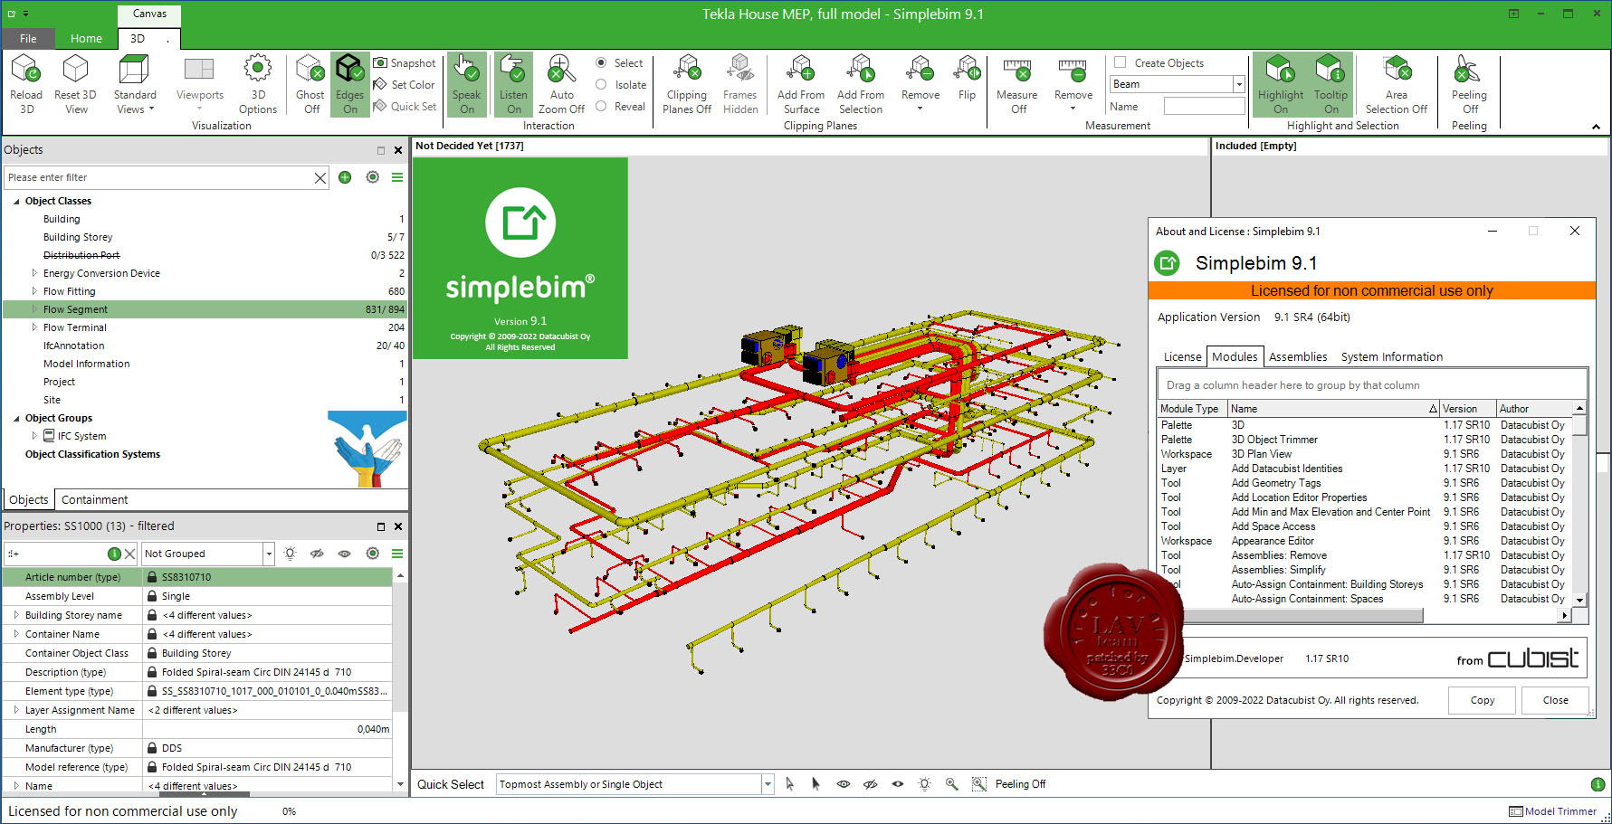Toggle Auto Zoom Off
The width and height of the screenshot is (1612, 824).
pos(561,84)
